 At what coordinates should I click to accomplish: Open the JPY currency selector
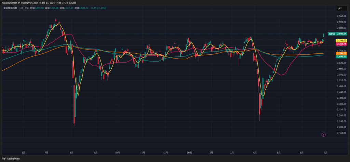click(x=342, y=9)
